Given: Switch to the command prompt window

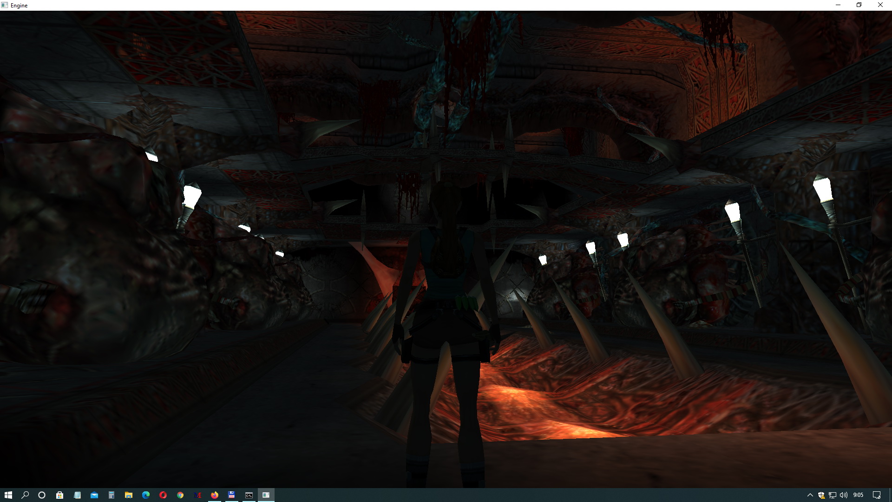Looking at the screenshot, I should [x=249, y=495].
